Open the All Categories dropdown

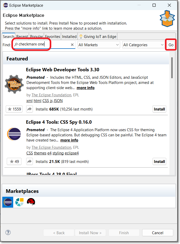(x=143, y=45)
